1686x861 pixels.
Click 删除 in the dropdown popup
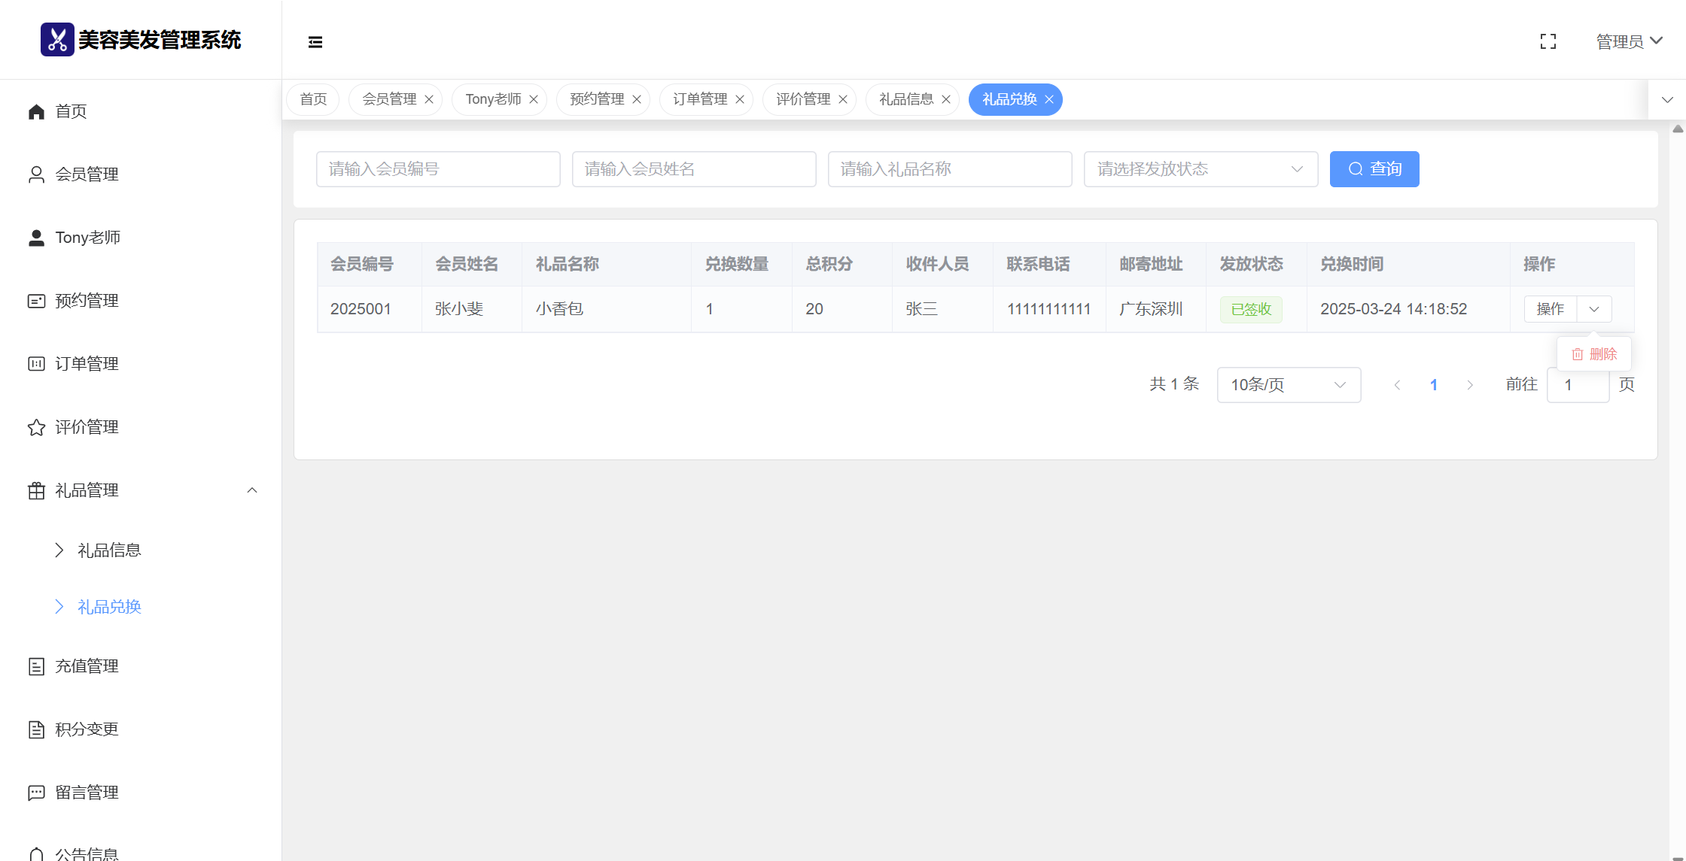[x=1594, y=354]
